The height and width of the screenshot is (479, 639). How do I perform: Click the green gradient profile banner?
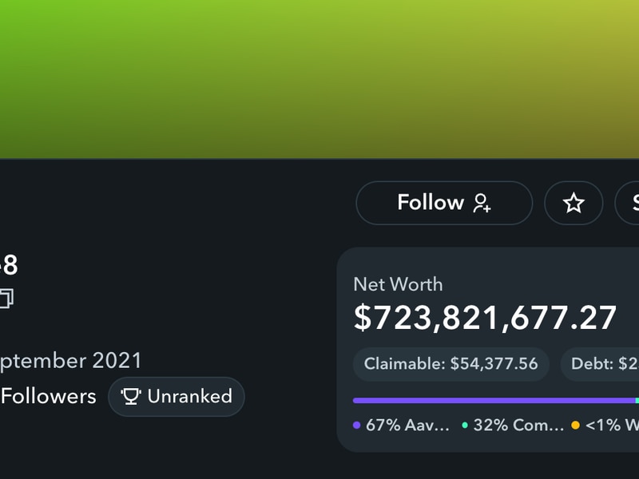click(x=319, y=79)
